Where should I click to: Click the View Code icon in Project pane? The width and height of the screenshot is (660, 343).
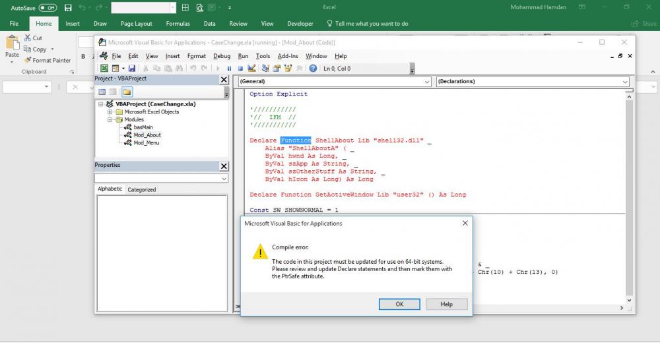click(x=102, y=92)
